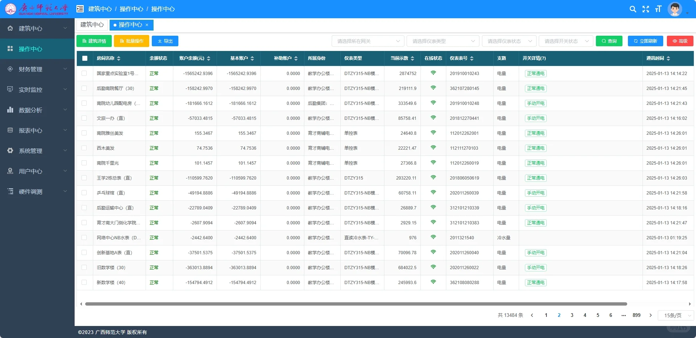The image size is (696, 338).
Task: Close the 操作中心 tab
Action: [x=147, y=25]
